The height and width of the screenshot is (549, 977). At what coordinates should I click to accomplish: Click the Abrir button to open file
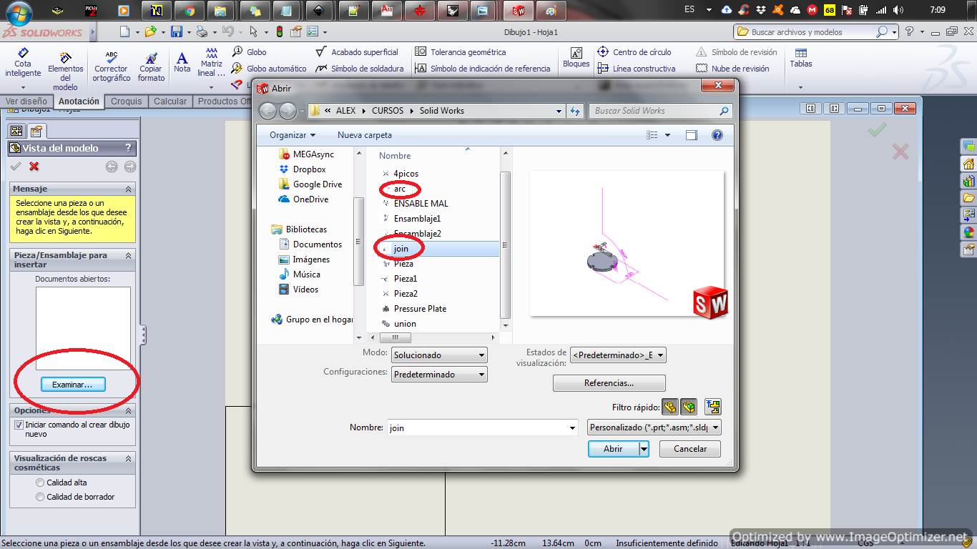coord(613,449)
